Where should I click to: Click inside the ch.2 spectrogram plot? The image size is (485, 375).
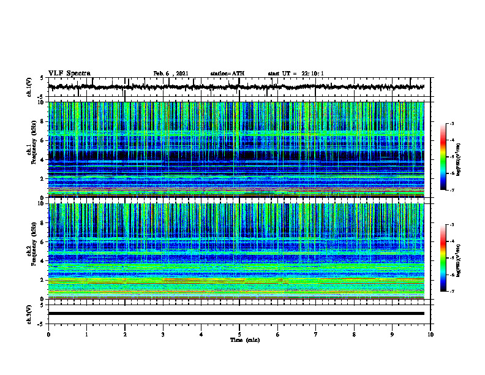tap(236, 251)
